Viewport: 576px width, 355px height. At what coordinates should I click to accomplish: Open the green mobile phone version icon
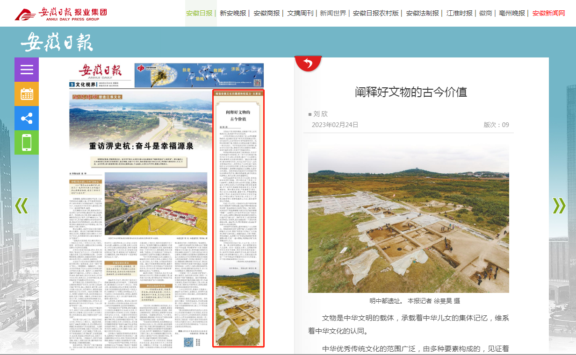click(x=27, y=142)
